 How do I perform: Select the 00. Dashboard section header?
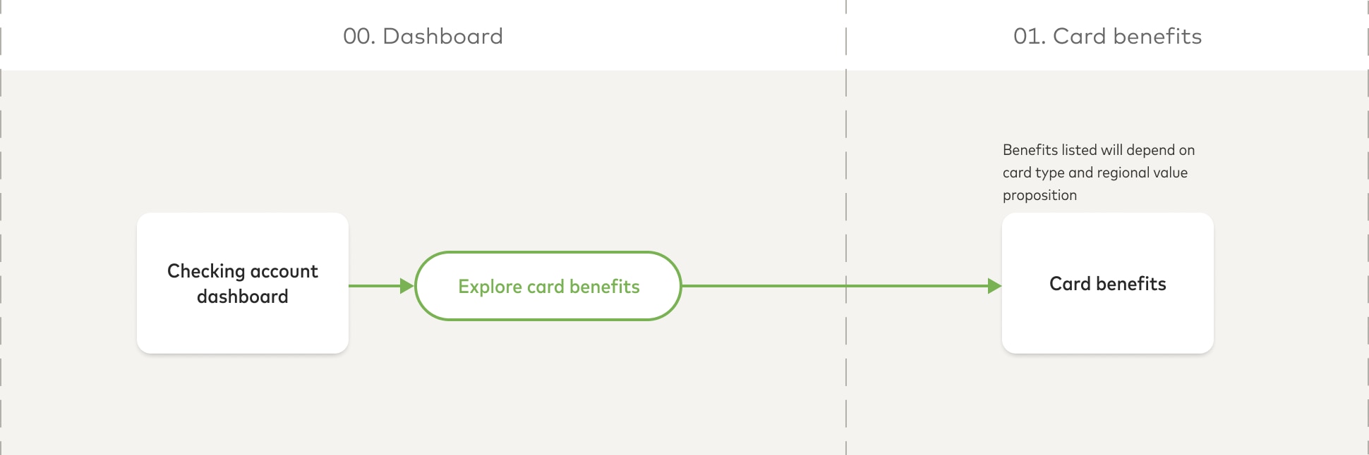[423, 36]
